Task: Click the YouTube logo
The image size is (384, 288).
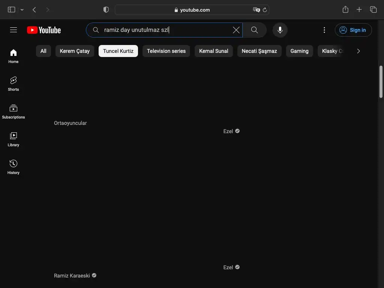Action: [44, 30]
